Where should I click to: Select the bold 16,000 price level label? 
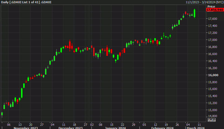pos(213,75)
